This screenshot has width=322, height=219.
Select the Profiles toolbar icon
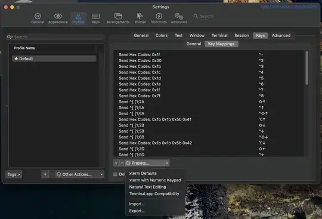point(79,18)
